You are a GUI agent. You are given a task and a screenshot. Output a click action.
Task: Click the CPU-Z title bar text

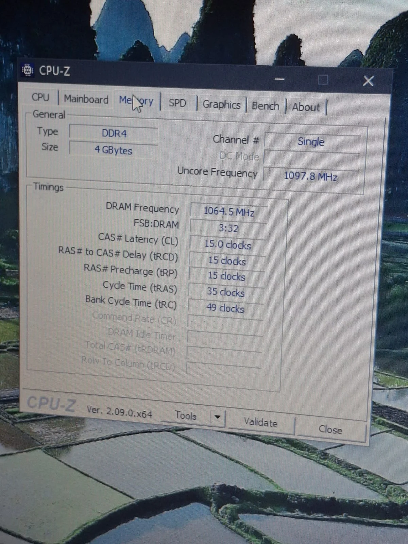pos(54,71)
